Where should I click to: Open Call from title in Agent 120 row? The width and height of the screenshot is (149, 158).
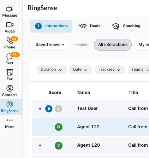[138, 145]
